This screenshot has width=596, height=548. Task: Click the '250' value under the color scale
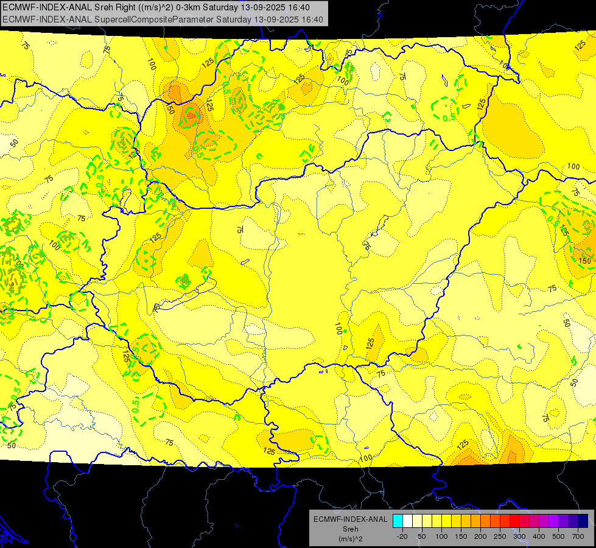[500, 536]
